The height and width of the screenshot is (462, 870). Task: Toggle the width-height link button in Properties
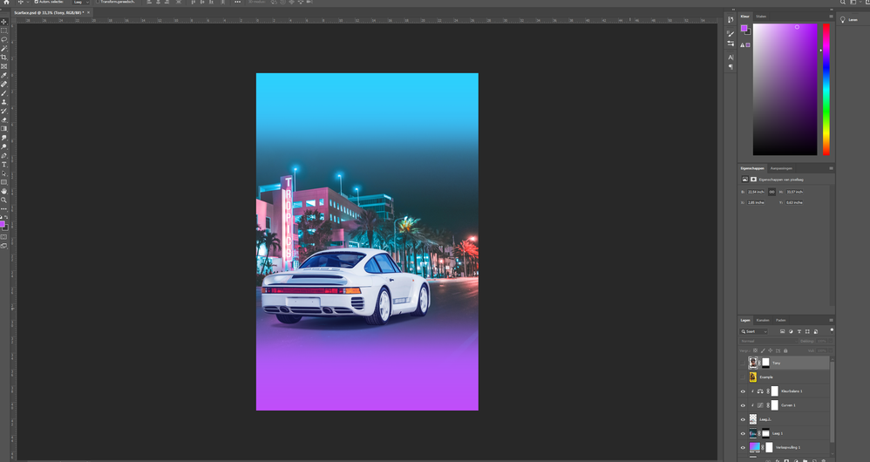(771, 192)
